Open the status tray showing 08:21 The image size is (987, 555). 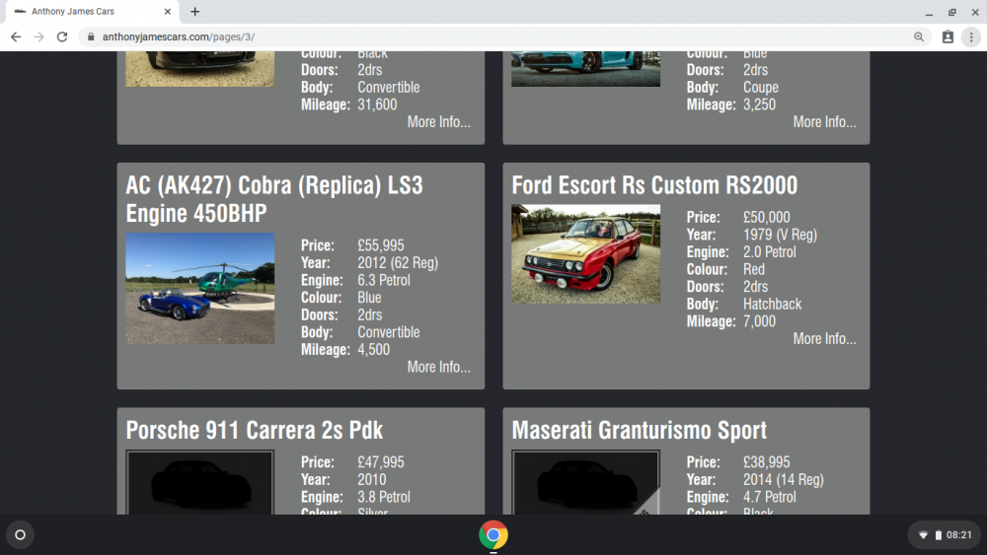945,535
